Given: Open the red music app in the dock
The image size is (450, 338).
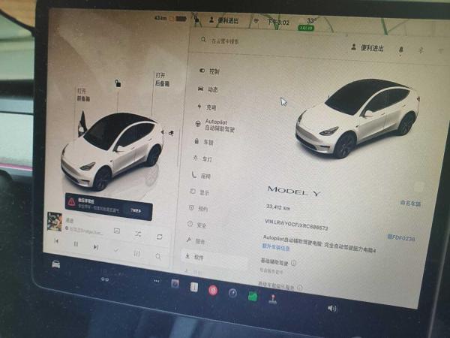Looking at the screenshot, I should coord(213,290).
